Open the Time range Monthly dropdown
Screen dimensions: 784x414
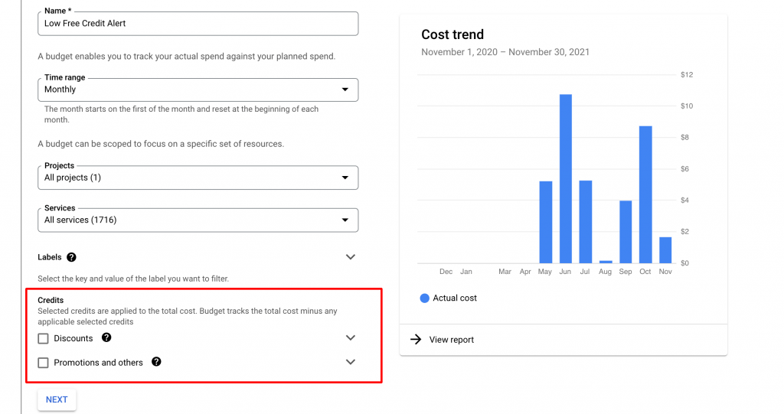pos(198,90)
